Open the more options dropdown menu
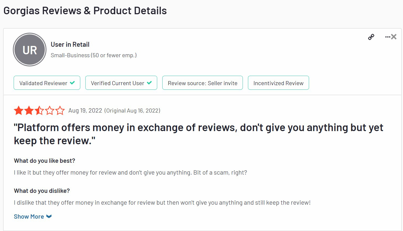403x231 pixels. point(388,37)
